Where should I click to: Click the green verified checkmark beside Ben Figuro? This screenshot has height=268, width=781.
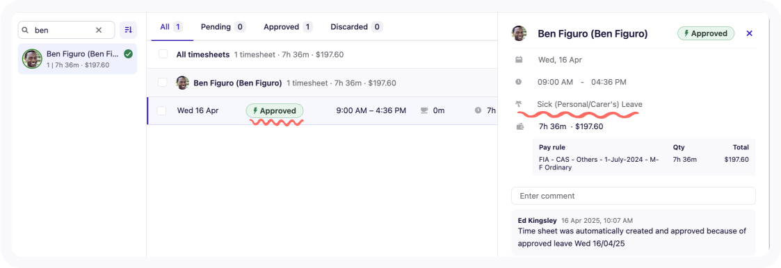click(128, 53)
